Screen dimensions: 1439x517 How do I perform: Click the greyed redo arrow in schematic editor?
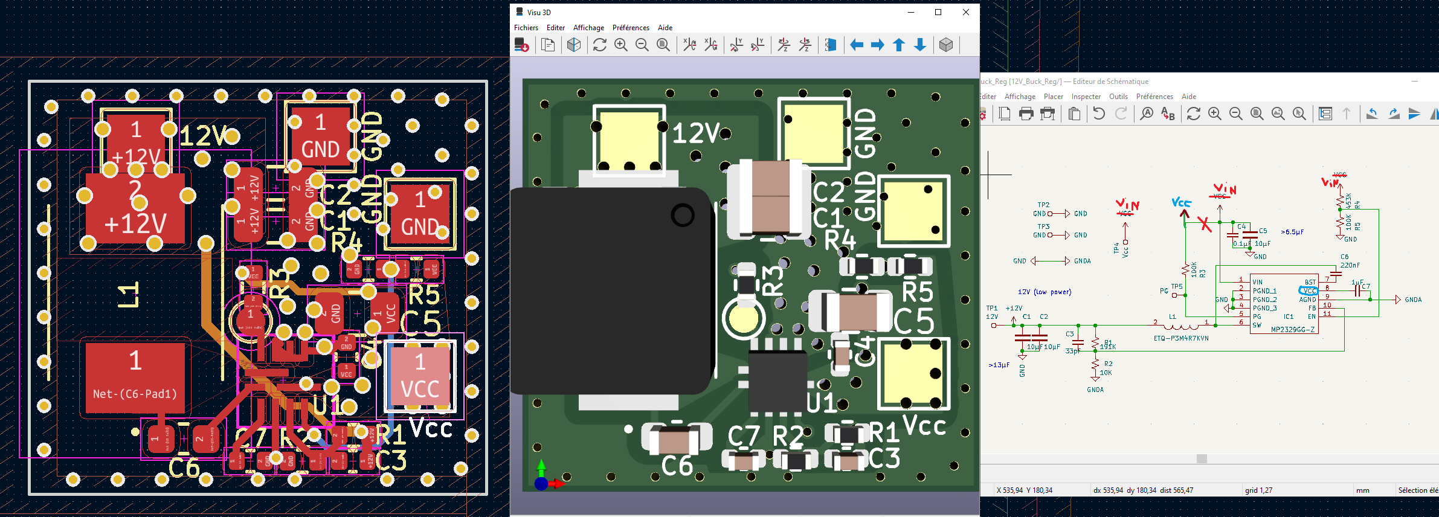(x=1121, y=114)
